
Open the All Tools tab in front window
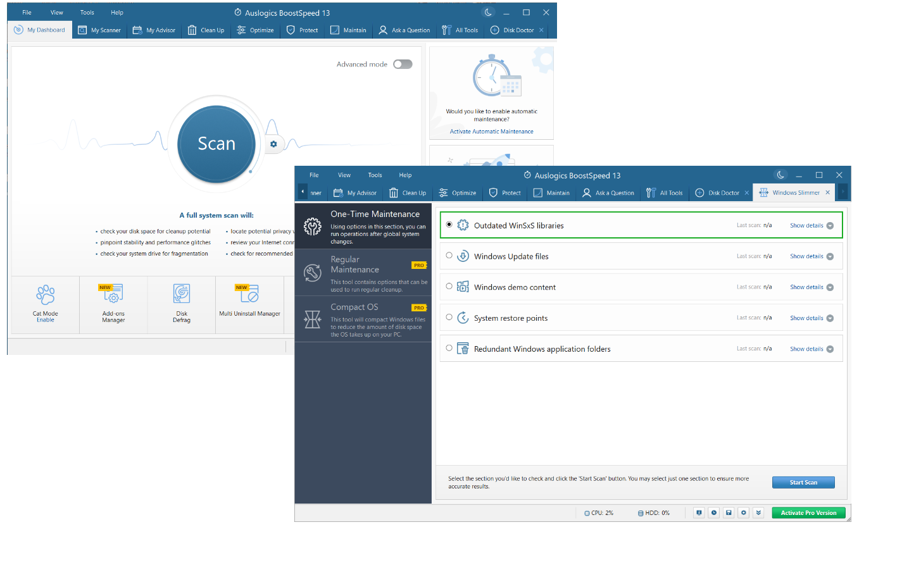(x=664, y=193)
